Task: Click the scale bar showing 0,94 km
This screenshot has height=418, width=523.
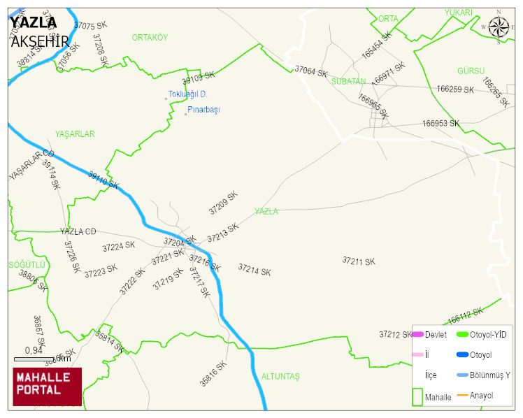Action: pos(34,359)
